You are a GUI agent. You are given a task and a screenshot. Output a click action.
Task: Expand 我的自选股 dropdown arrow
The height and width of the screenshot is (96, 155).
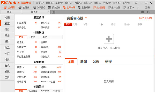[86, 18]
